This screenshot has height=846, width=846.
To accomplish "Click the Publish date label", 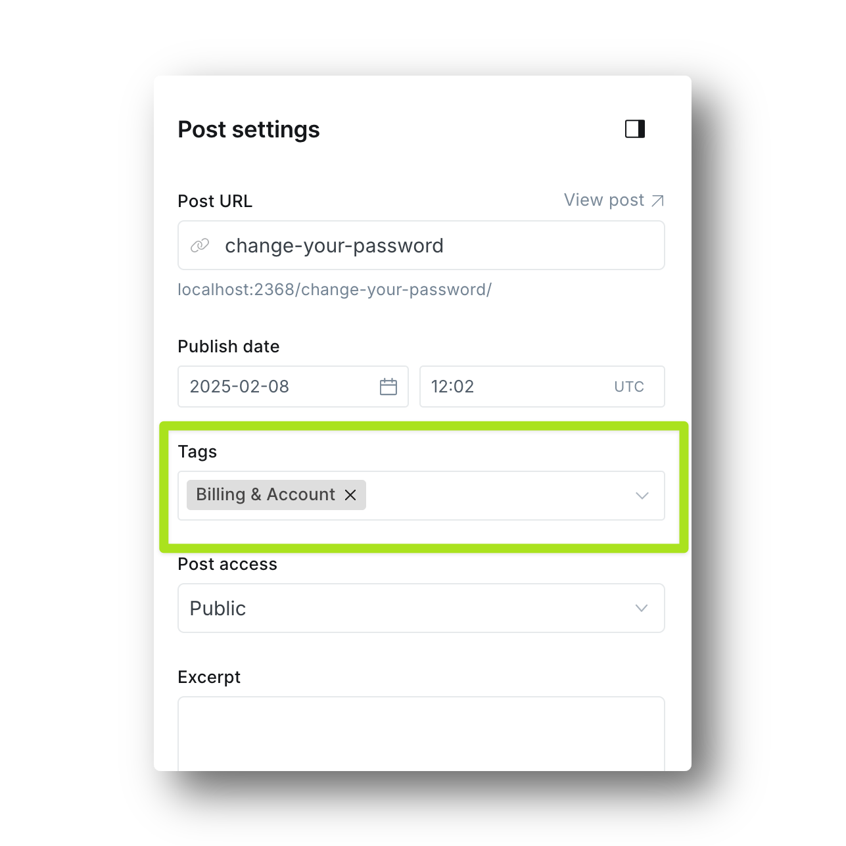I will 228,346.
